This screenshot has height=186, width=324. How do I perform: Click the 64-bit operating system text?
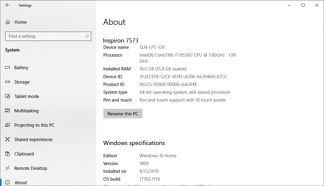point(185,92)
